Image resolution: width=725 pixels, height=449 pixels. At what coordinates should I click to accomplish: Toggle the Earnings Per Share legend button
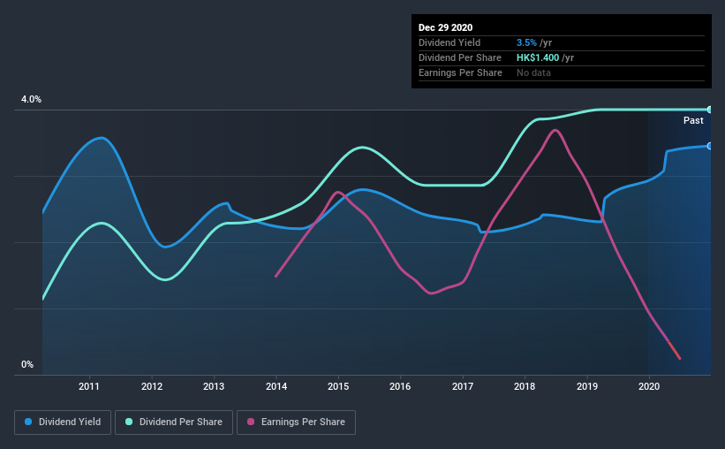[297, 422]
